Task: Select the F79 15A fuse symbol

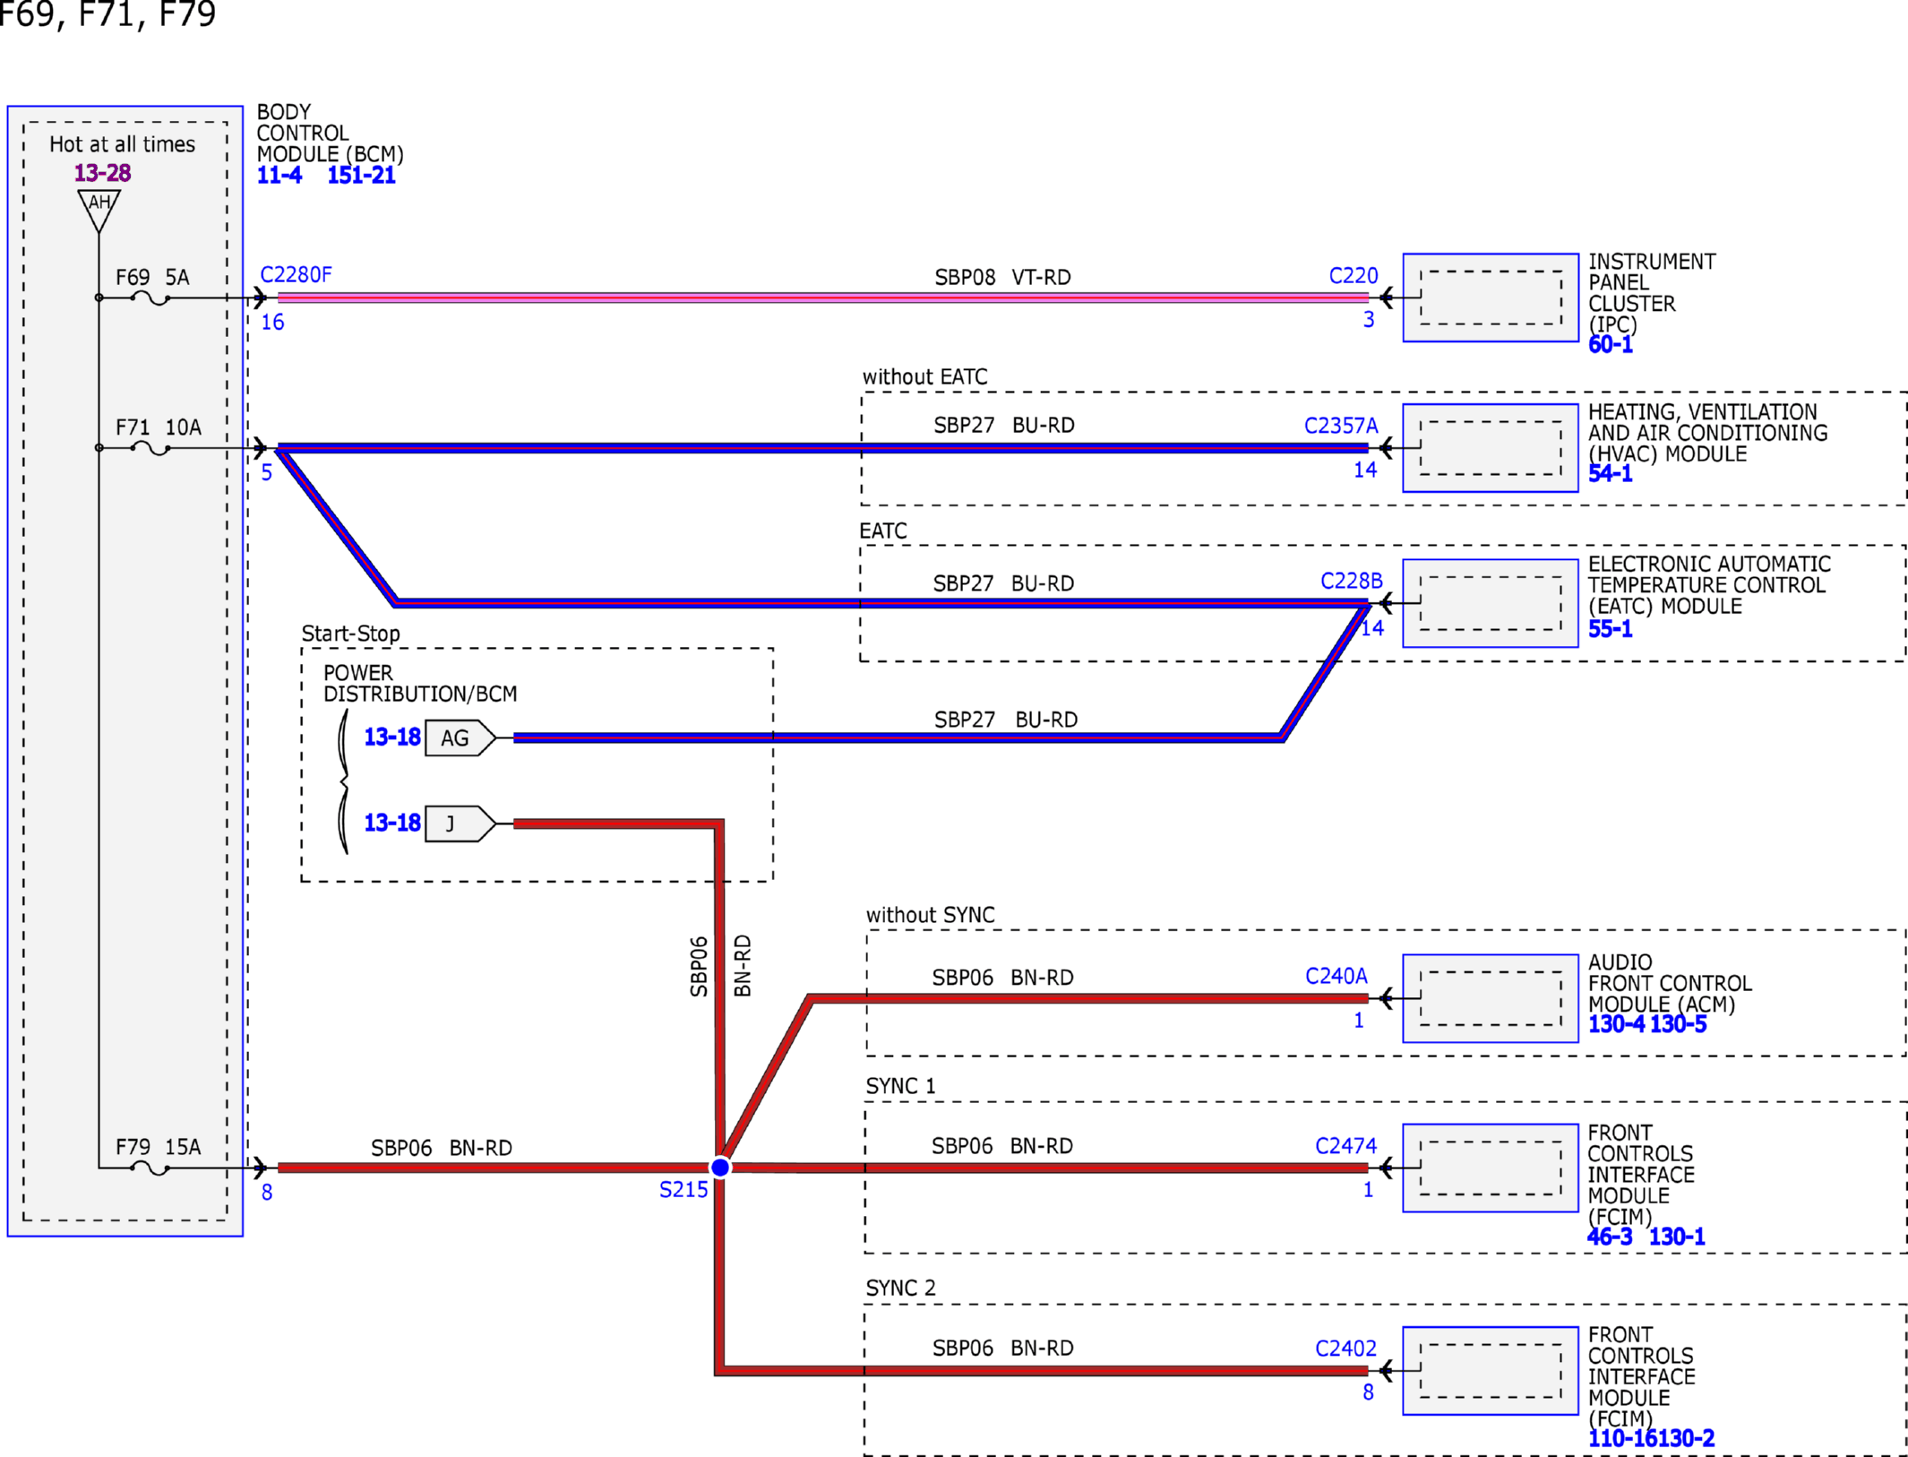Action: click(150, 1168)
